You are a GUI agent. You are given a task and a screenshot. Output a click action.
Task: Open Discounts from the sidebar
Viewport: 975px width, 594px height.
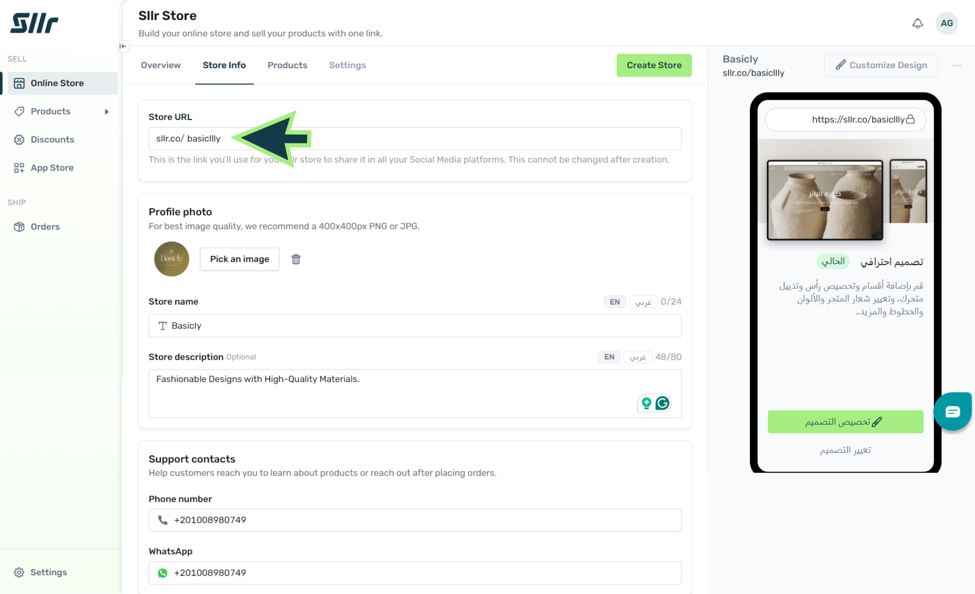(52, 139)
